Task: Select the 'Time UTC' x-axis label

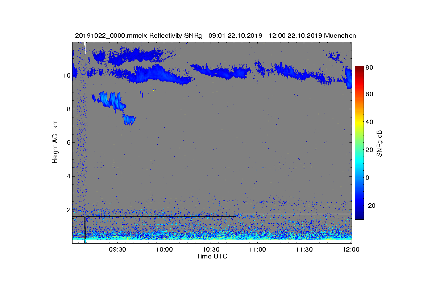Action: (212, 256)
